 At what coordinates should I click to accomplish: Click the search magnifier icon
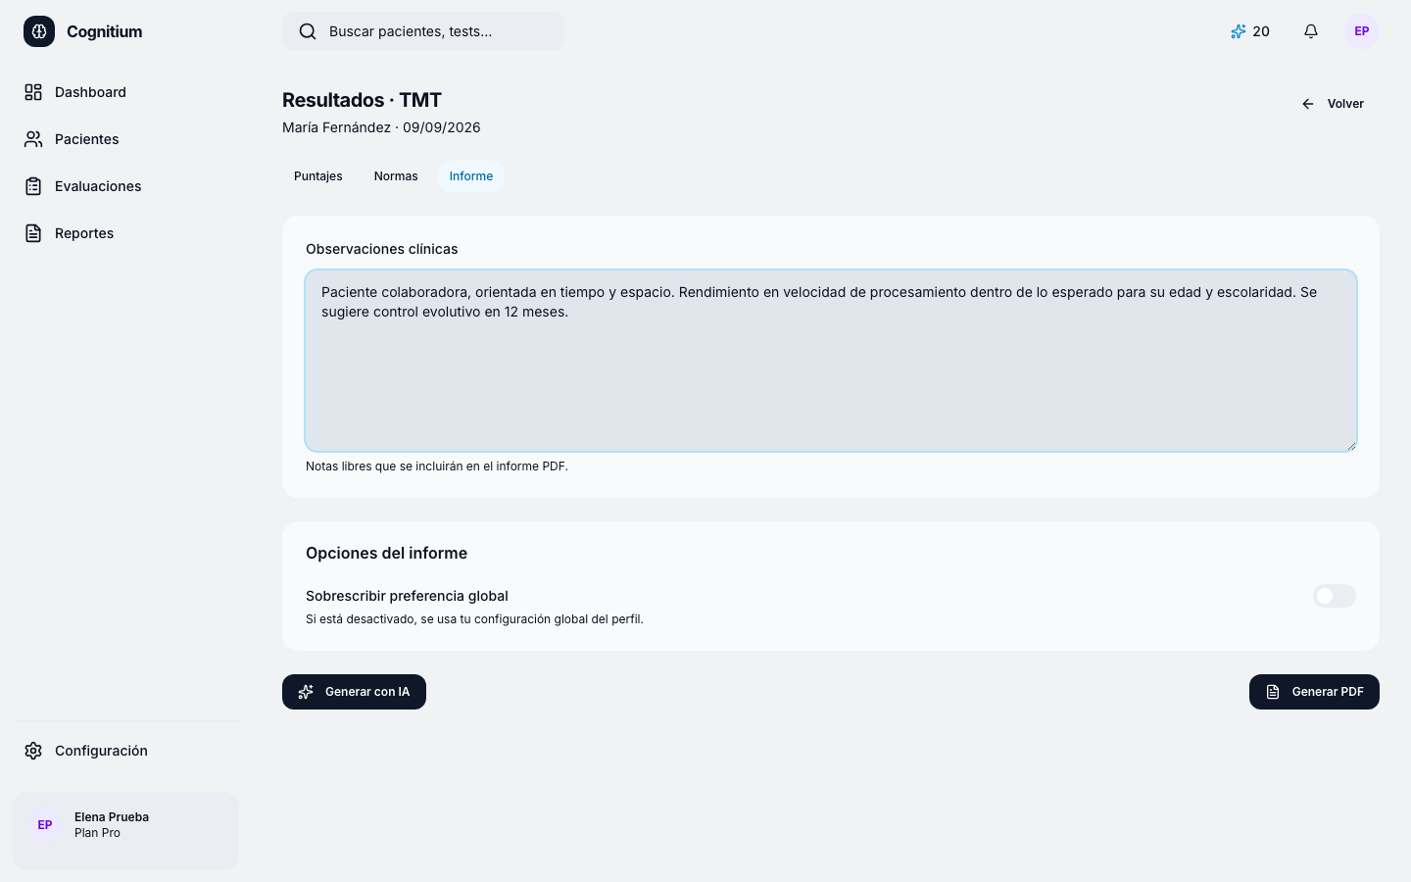(308, 31)
